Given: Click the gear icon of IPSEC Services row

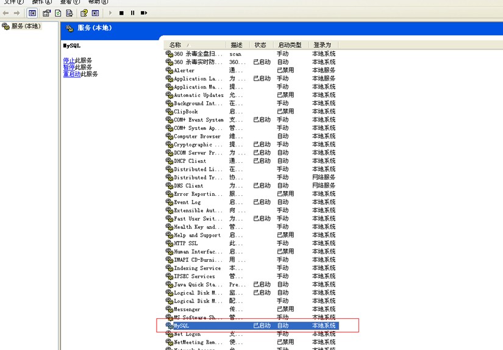Looking at the screenshot, I should pos(169,276).
